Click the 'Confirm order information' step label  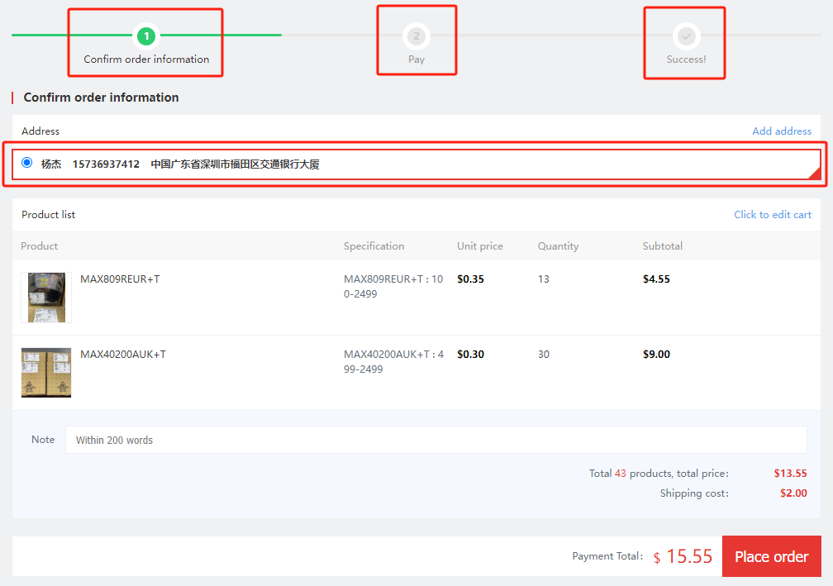click(146, 60)
